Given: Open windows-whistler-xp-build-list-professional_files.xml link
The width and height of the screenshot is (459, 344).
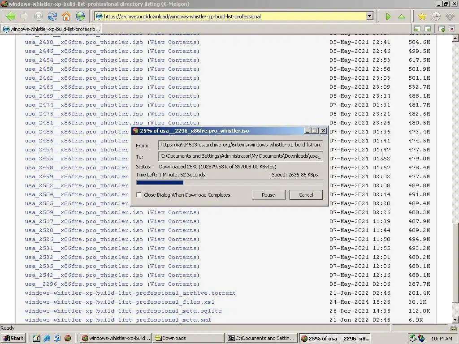Looking at the screenshot, I should pyautogui.click(x=120, y=302).
